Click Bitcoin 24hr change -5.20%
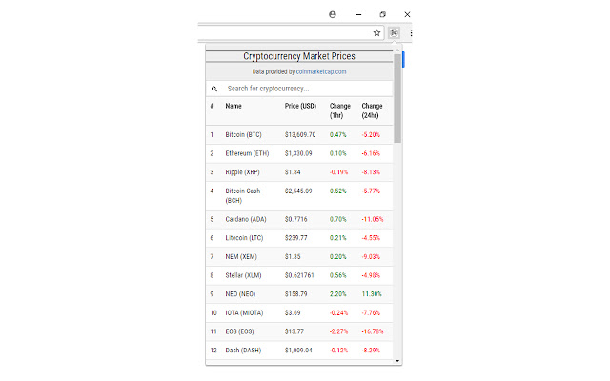Viewport: 610px width, 381px height. (371, 135)
